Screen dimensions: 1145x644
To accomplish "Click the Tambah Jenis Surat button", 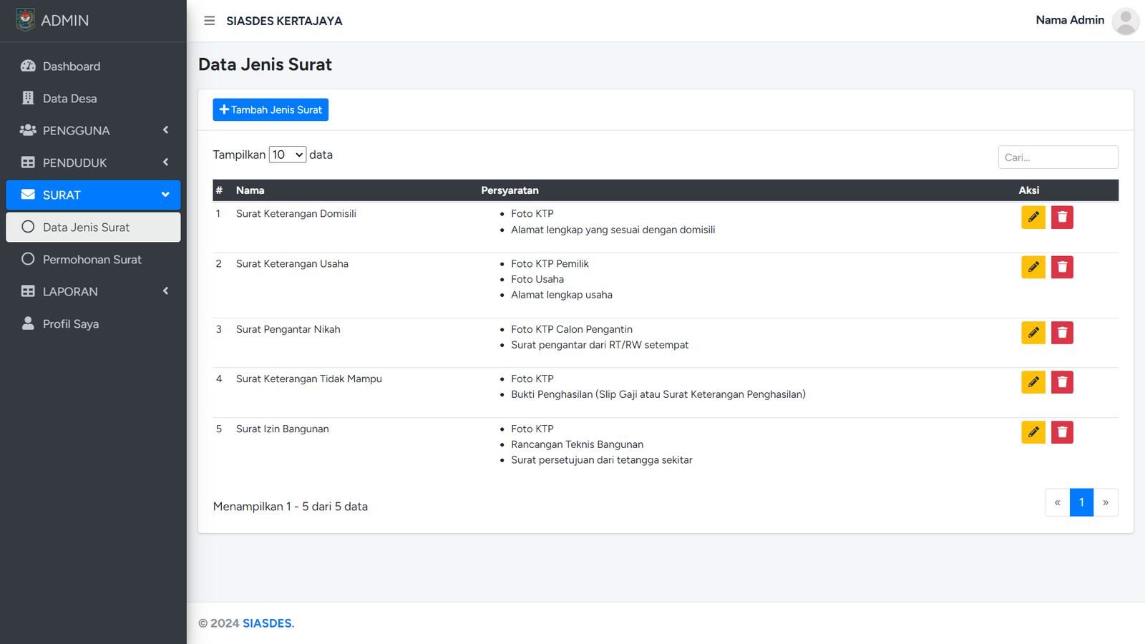I will [x=271, y=109].
